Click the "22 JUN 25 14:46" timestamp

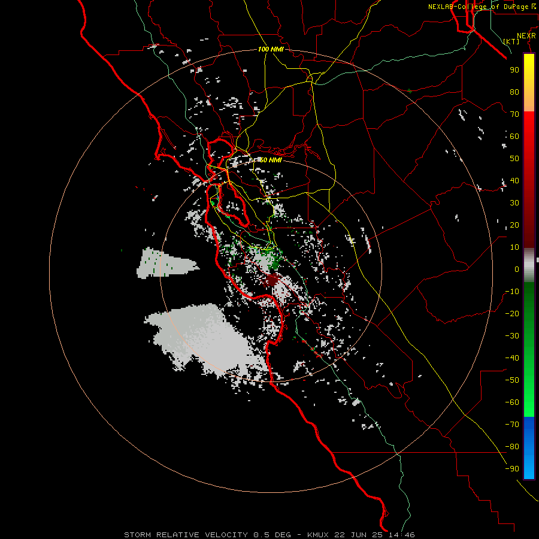click(374, 535)
